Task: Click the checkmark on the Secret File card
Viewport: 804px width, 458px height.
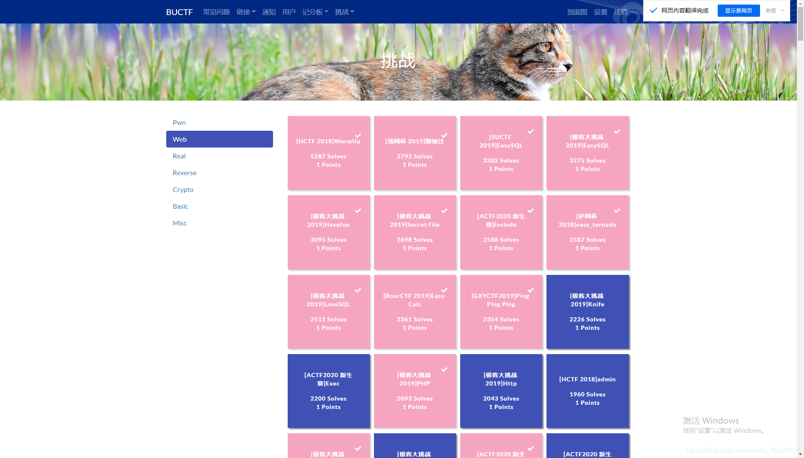Action: [444, 211]
